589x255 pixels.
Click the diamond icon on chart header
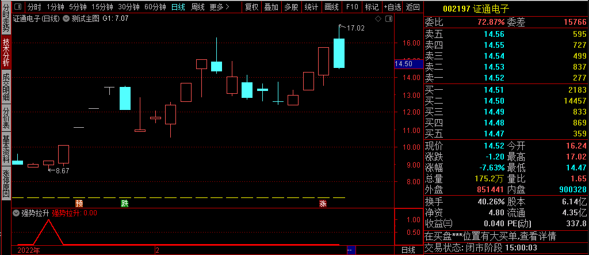coord(378,18)
